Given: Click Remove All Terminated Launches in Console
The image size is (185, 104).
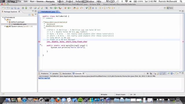Looking at the screenshot, I should pyautogui.click(x=151, y=73).
